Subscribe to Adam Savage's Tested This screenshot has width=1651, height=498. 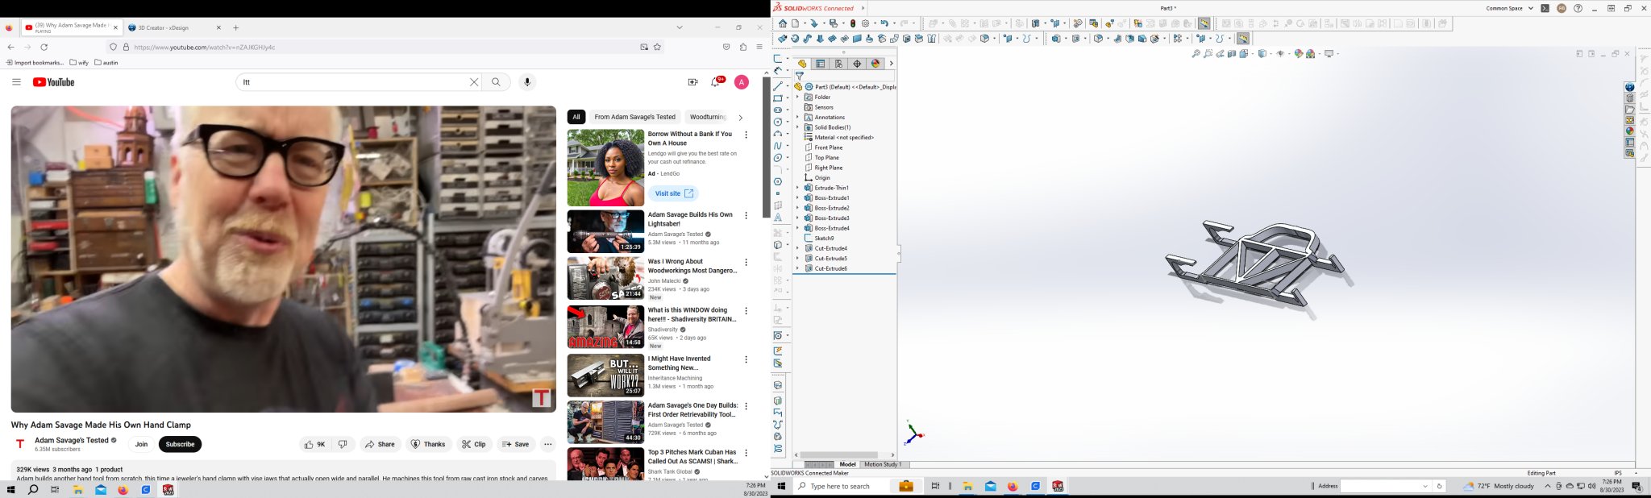(180, 444)
